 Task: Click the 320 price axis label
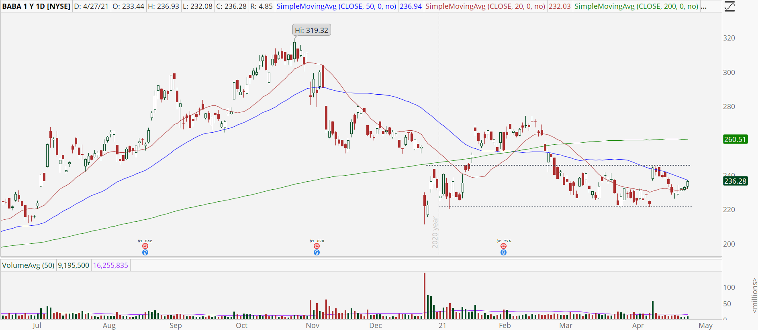click(729, 38)
